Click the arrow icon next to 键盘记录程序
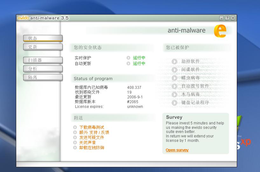Viewport: 260px width, 172px height. (174, 103)
